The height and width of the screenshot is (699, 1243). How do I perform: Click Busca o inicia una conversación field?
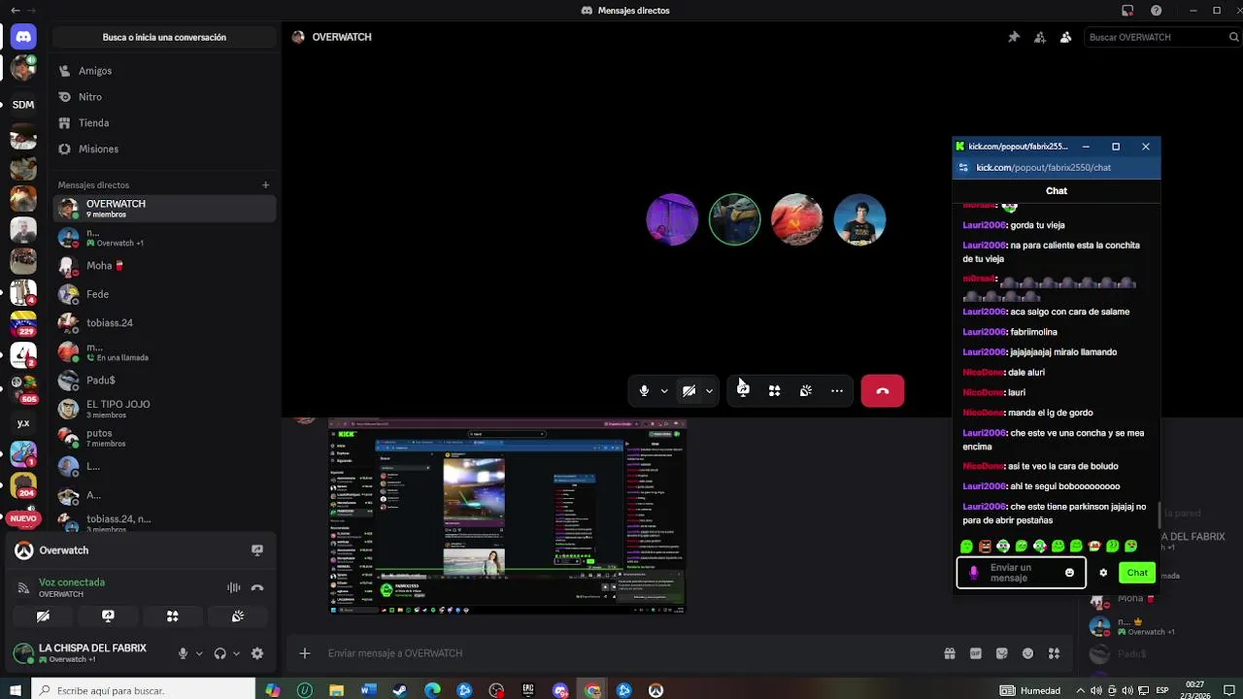[x=164, y=37]
